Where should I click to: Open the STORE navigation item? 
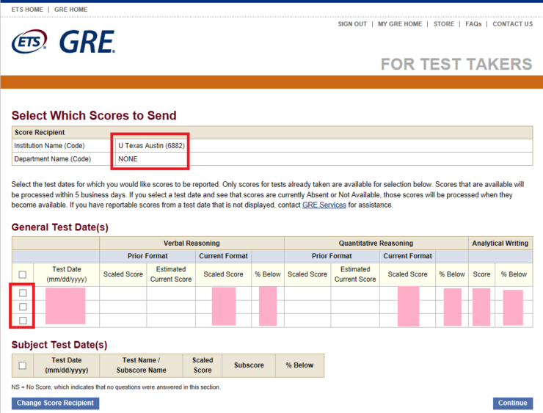pyautogui.click(x=444, y=24)
